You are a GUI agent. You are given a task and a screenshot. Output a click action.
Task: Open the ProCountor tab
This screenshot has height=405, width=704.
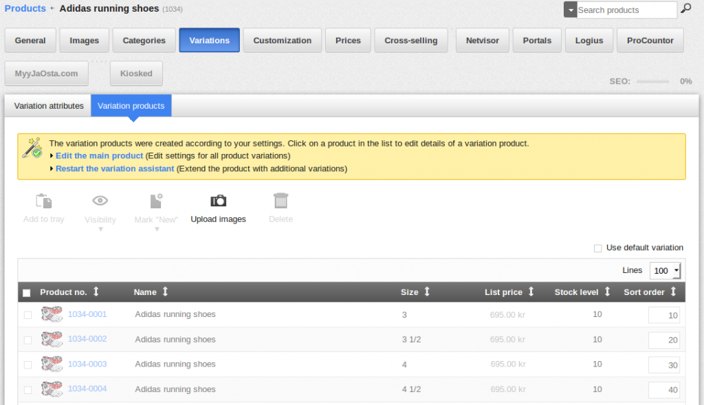[x=650, y=41]
